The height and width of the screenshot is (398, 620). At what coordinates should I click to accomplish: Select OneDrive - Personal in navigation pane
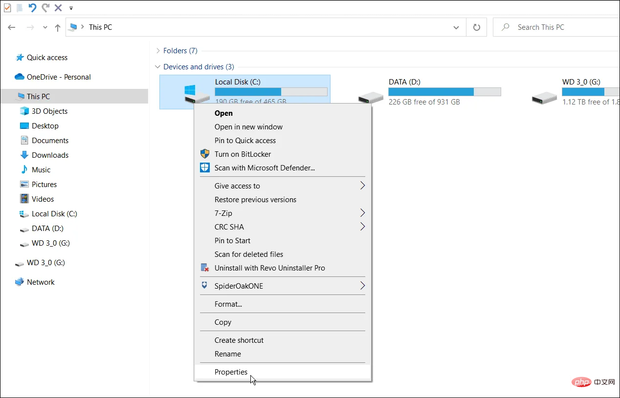[x=59, y=77]
